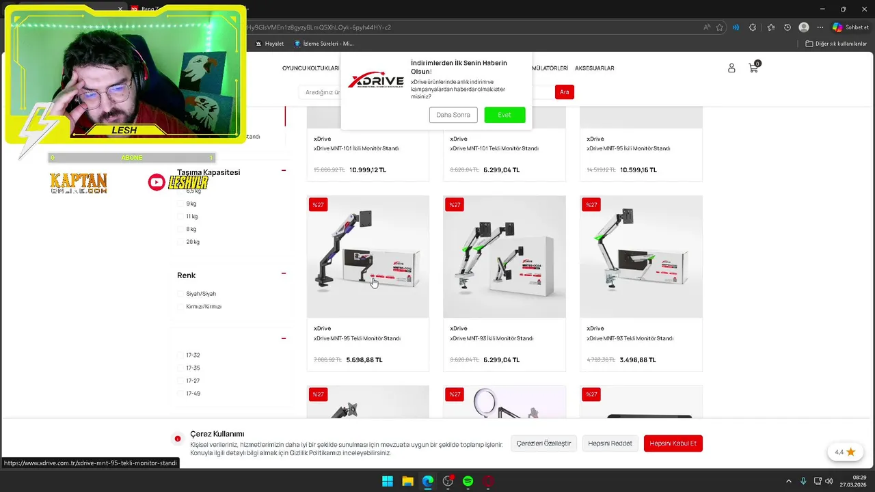This screenshot has width=875, height=492.
Task: Open xDrive MNT-93 Tekli Monitör Standı title link
Action: pos(630,338)
